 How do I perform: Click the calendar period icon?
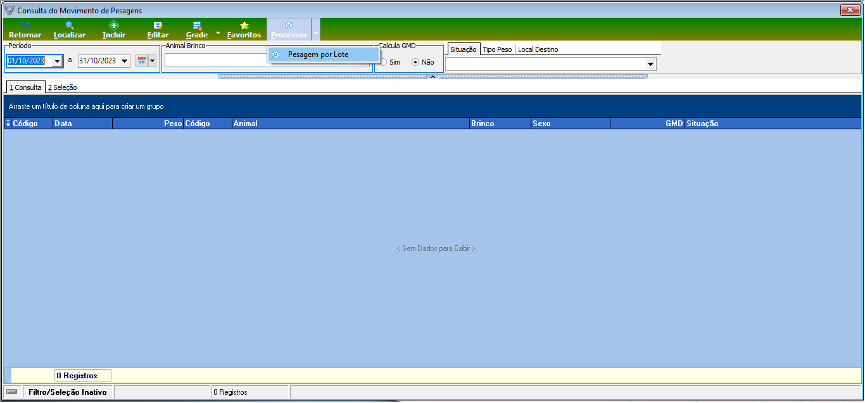point(142,61)
